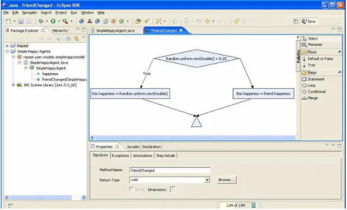
Task: Click the Method Name input field
Action: 169,171
